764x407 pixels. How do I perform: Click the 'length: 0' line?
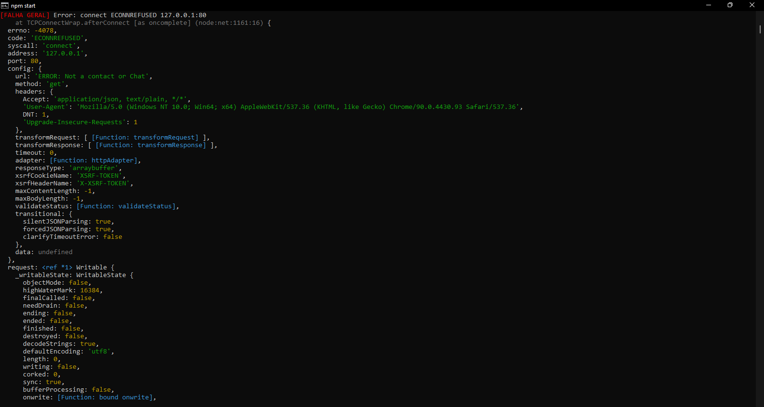41,359
